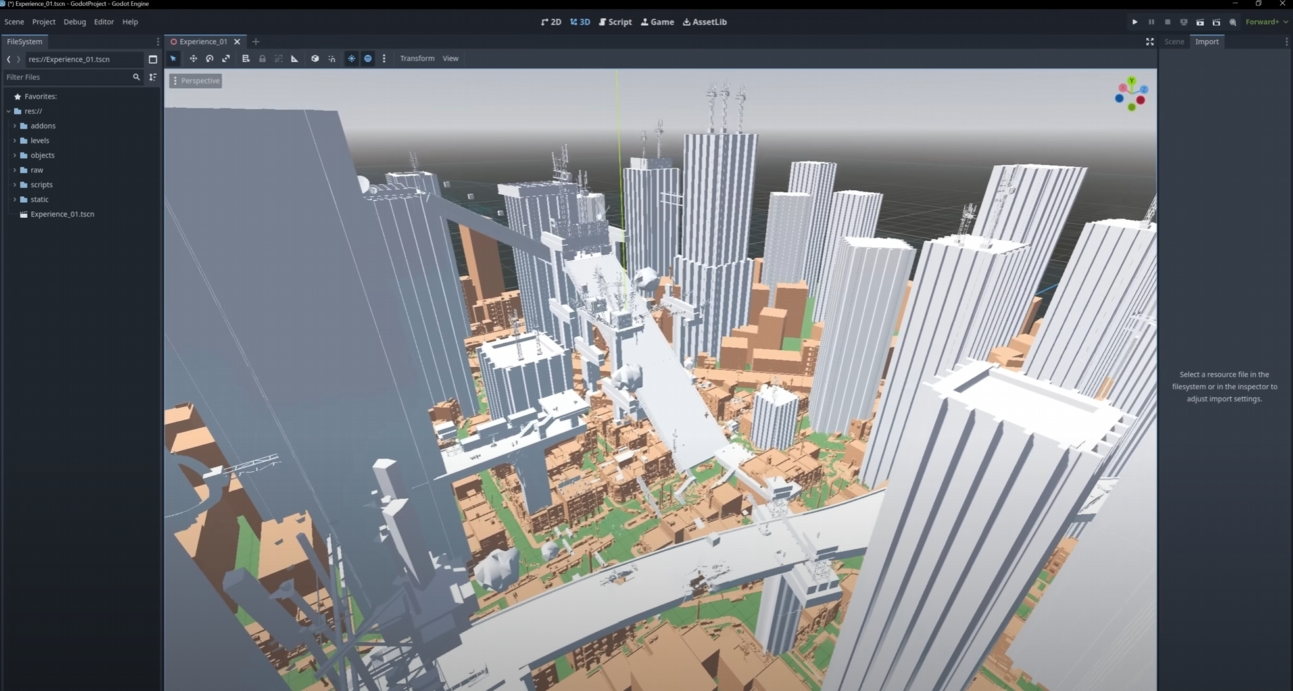Switch to the Scene dock tab

(1174, 41)
